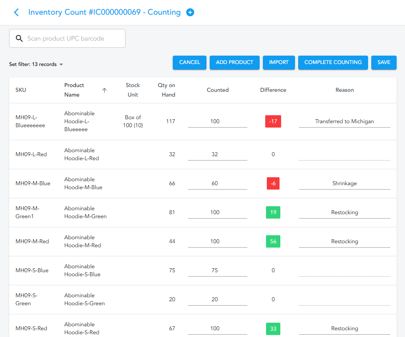Image resolution: width=405 pixels, height=337 pixels.
Task: Expand the Set filter dropdown
Action: (x=61, y=64)
